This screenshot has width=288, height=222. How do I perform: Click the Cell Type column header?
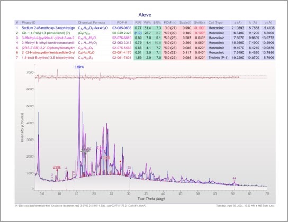[x=215, y=23]
